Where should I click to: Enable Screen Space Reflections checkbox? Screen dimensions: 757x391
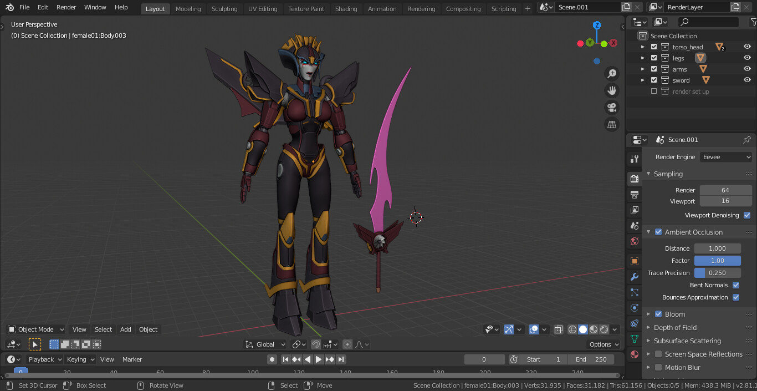[x=658, y=354]
